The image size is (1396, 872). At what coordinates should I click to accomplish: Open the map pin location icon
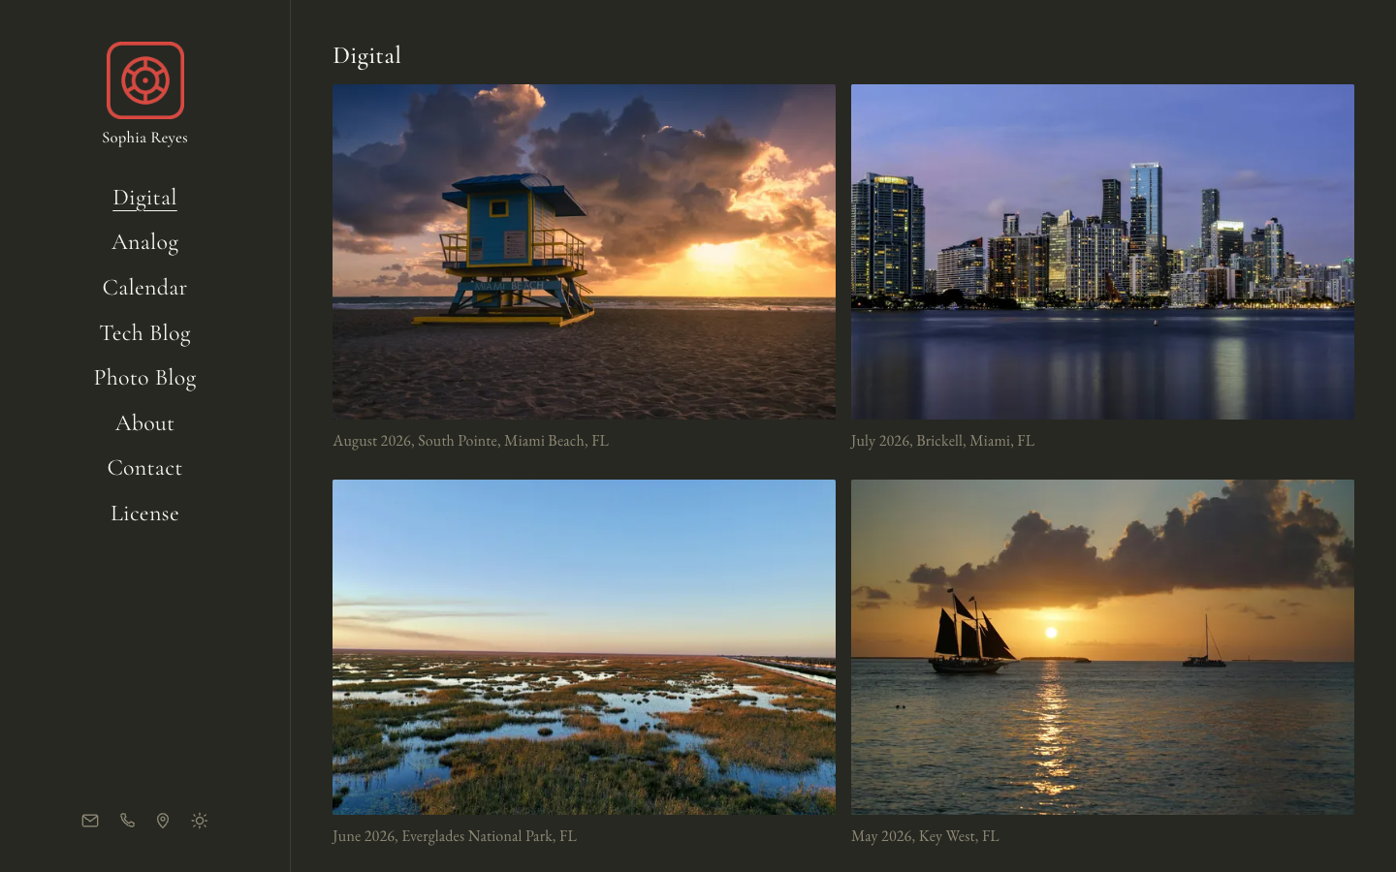tap(163, 821)
